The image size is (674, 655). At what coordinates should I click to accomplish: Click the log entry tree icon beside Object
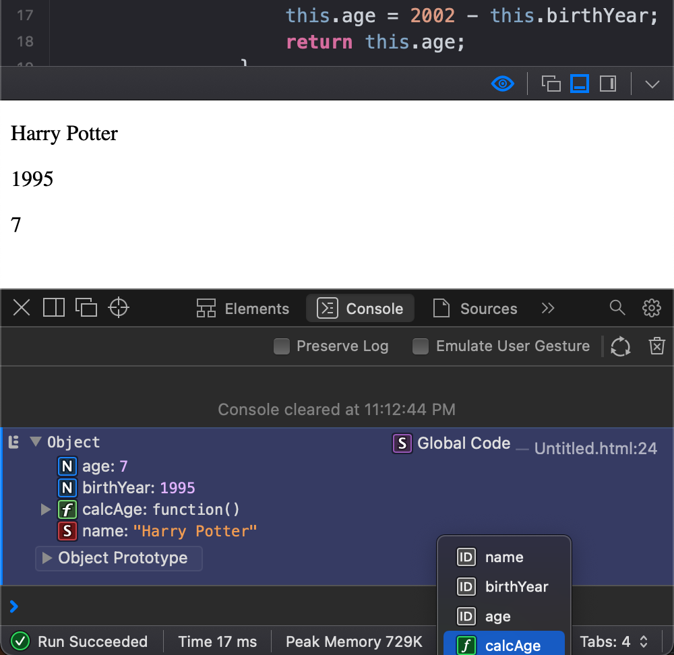click(x=13, y=442)
